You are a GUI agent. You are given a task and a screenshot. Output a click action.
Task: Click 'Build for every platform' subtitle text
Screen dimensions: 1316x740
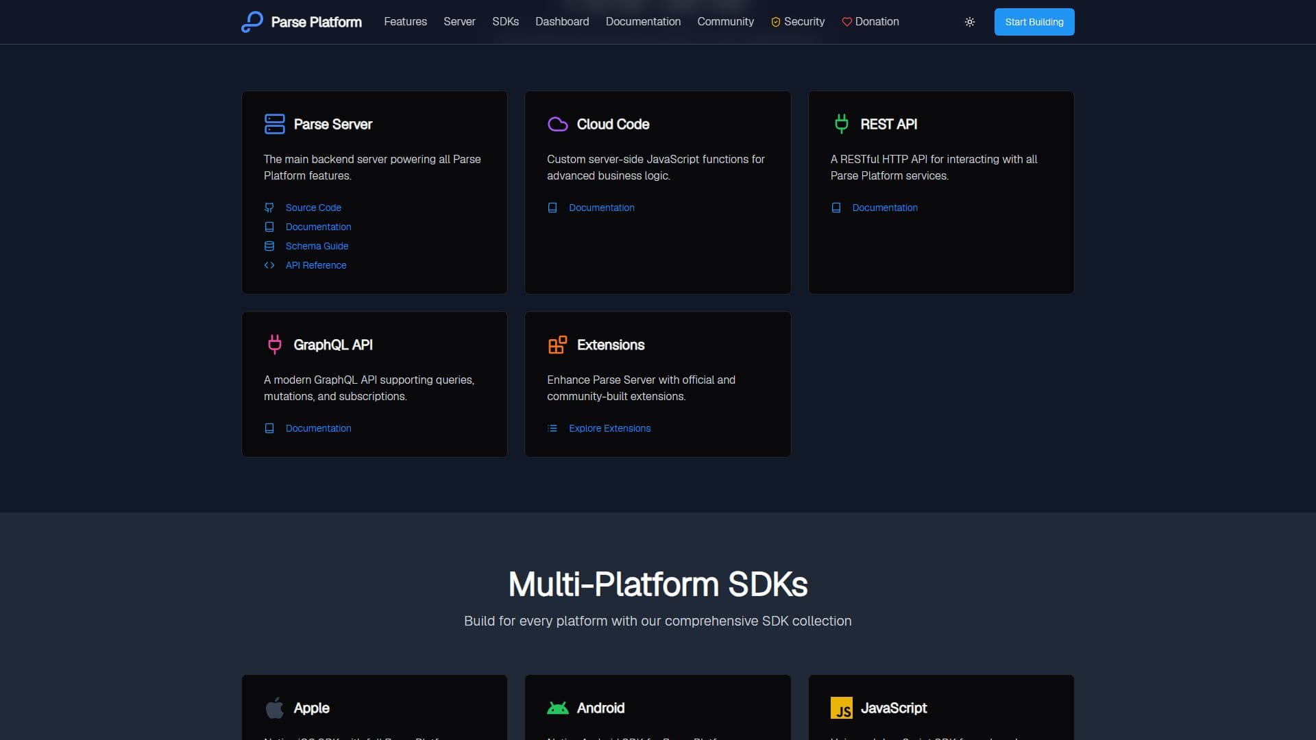[658, 621]
